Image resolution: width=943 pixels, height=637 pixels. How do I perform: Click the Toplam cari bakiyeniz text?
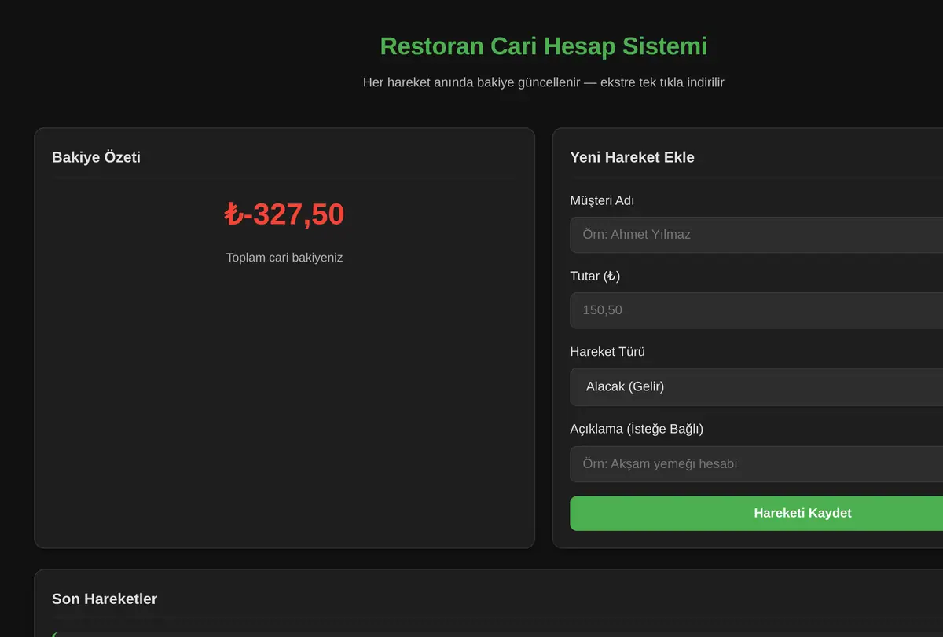pyautogui.click(x=284, y=258)
